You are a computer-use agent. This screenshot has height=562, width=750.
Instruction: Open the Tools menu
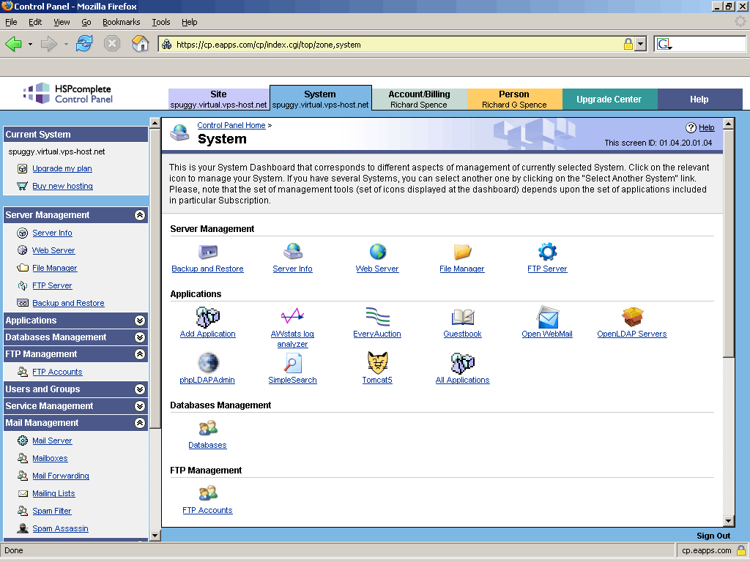(160, 22)
